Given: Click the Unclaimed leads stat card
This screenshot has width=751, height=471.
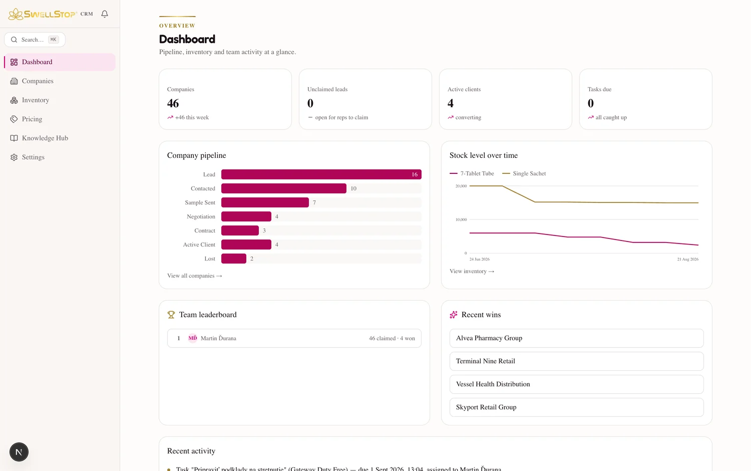Looking at the screenshot, I should click(x=365, y=99).
